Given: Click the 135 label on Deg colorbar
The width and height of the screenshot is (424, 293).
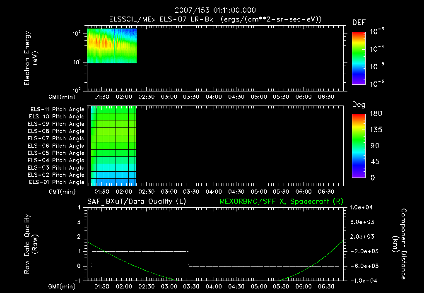Looking at the screenshot, I should point(376,130).
